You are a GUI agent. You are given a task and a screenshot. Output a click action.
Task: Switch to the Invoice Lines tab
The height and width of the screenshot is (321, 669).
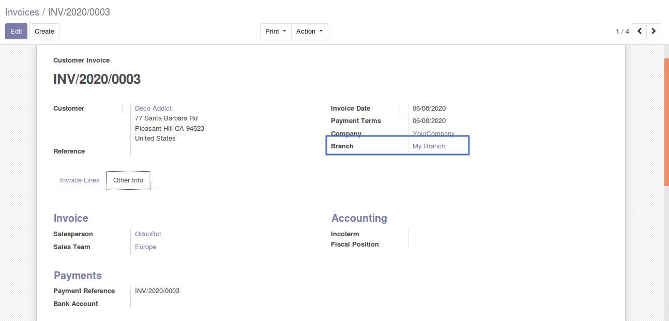tap(80, 180)
